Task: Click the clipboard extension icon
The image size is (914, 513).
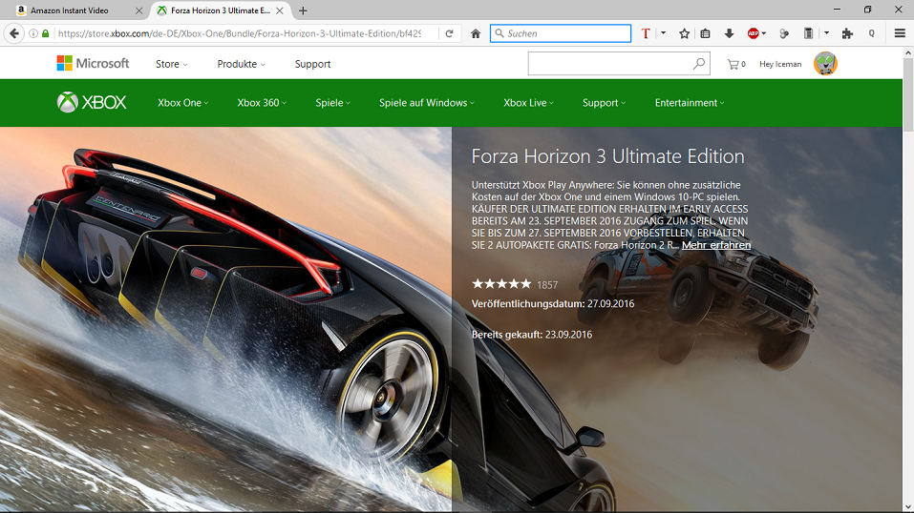Action: (809, 33)
